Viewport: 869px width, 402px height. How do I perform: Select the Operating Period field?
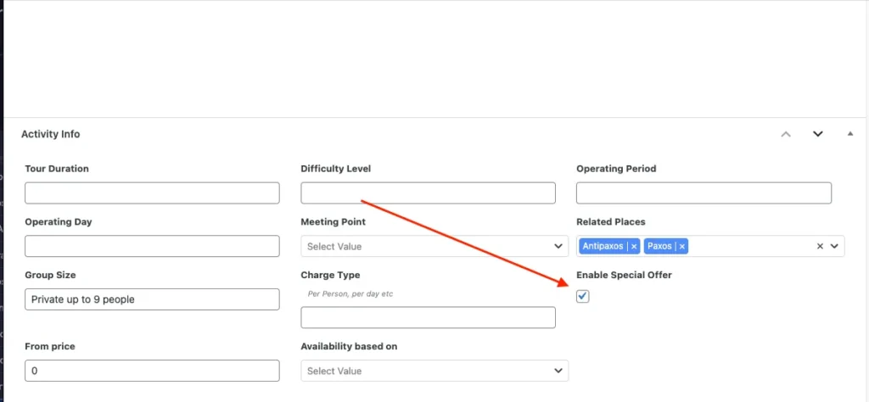pos(704,193)
